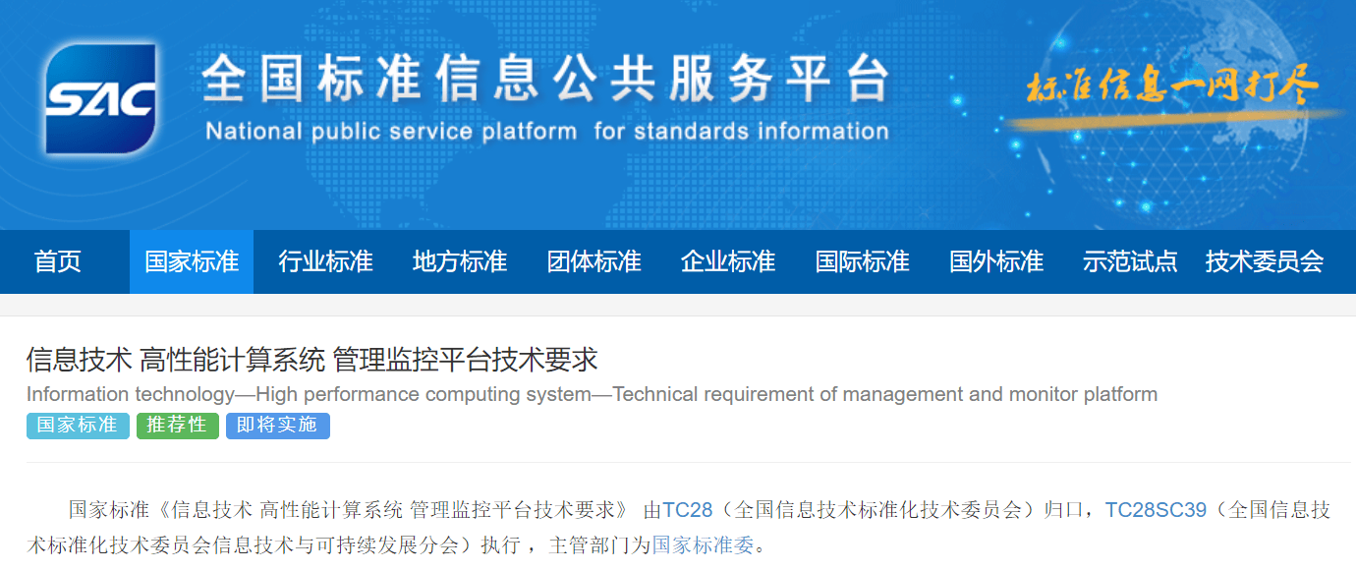Viewport: 1356px width, 571px height.
Task: Click the green 推荐性 tag badge
Action: [x=178, y=425]
